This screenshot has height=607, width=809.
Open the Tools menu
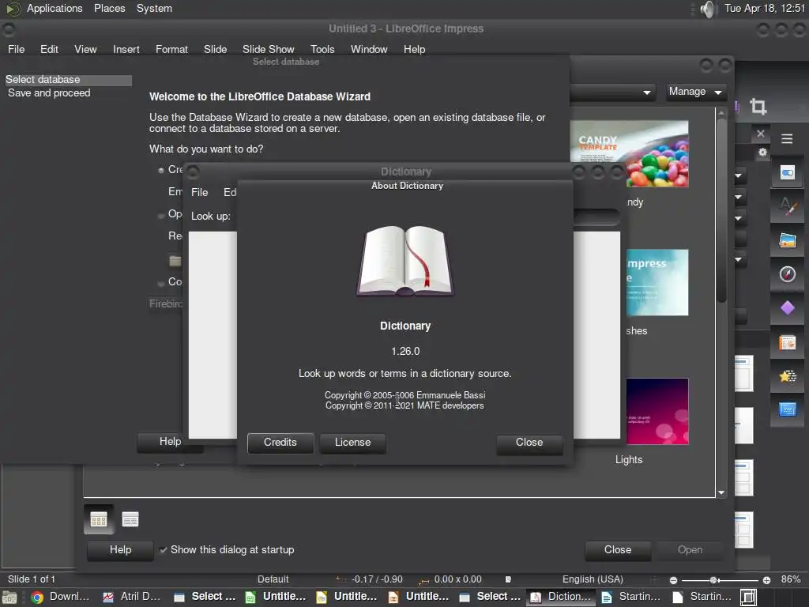[322, 49]
